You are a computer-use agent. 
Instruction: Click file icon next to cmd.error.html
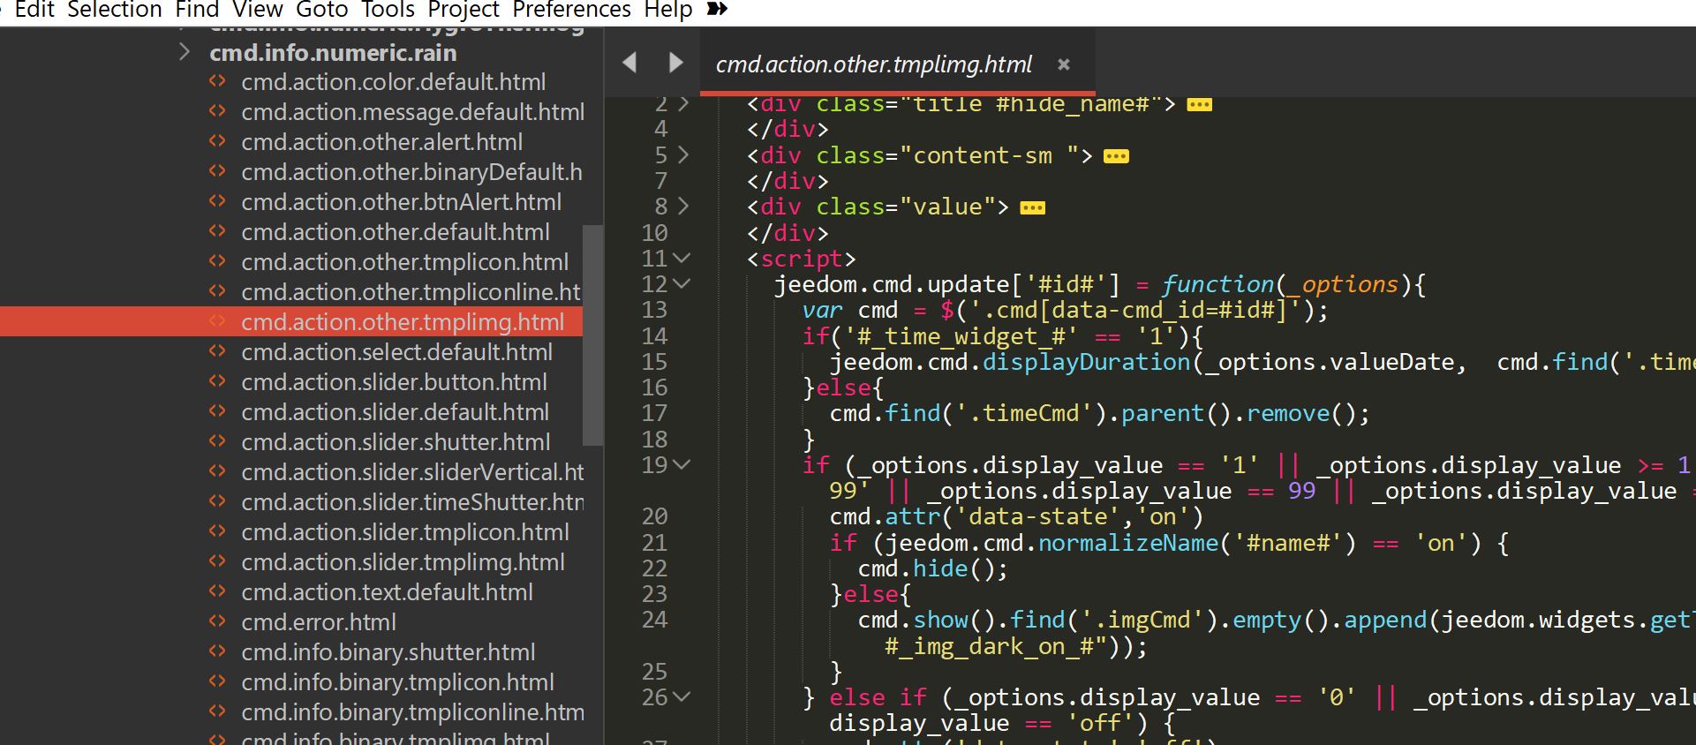tap(217, 621)
